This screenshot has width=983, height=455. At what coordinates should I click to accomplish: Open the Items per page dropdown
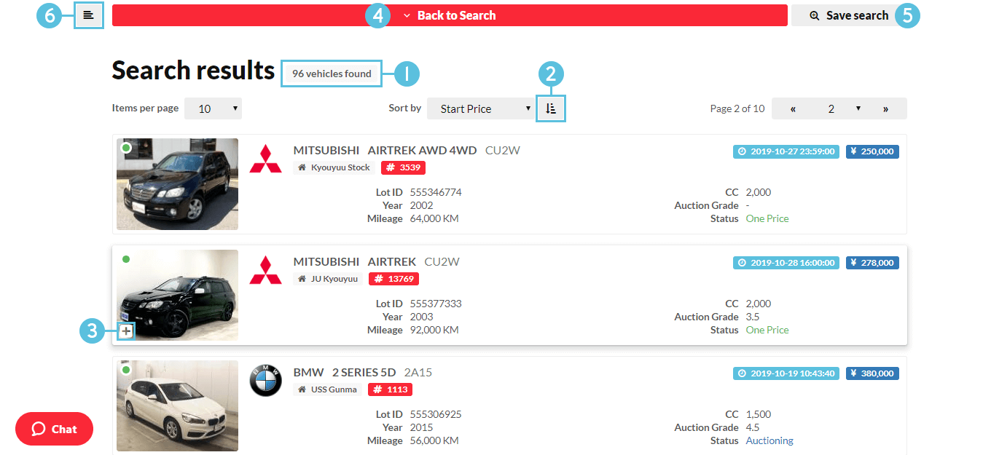pos(213,108)
